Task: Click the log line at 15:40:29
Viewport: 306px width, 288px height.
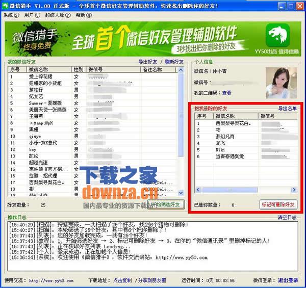Action: pyautogui.click(x=99, y=224)
